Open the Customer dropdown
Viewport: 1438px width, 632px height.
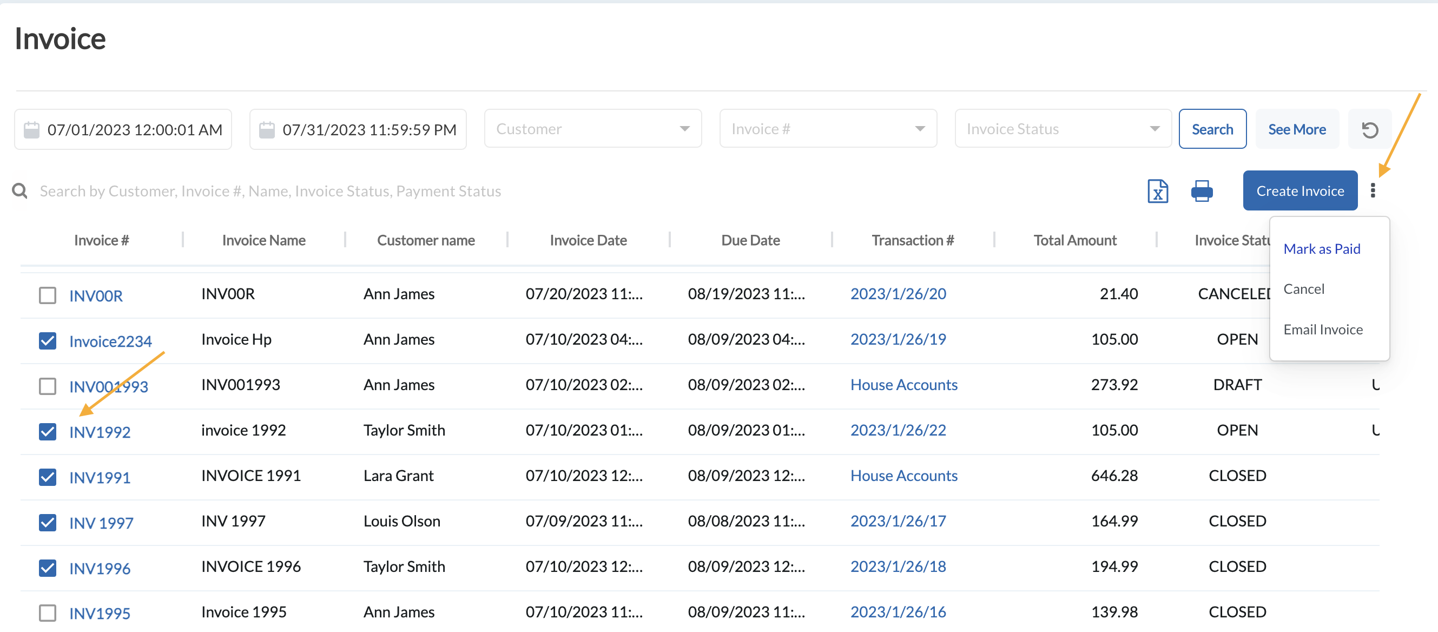[x=592, y=128]
